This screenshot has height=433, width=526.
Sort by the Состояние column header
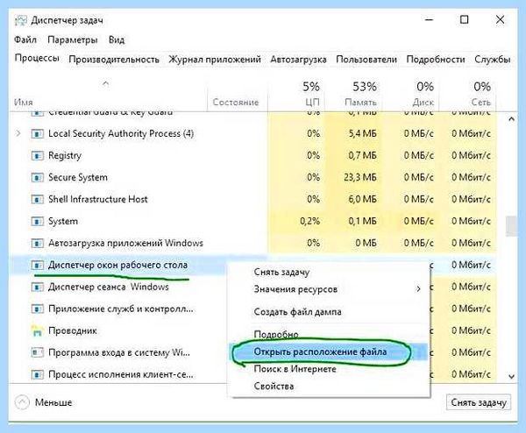(236, 102)
